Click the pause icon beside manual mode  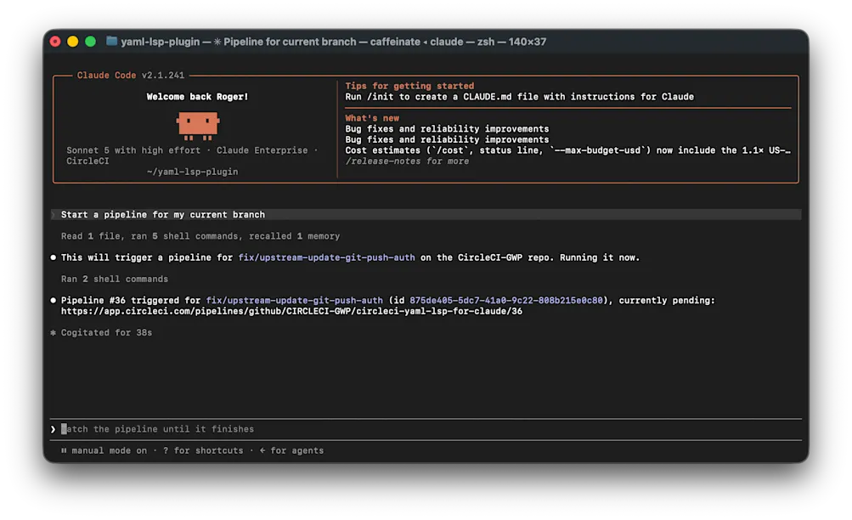[64, 450]
